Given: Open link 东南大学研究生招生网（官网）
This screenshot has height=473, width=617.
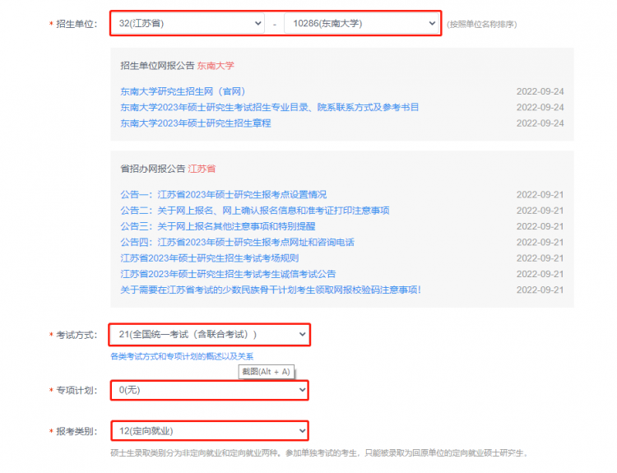Looking at the screenshot, I should click(x=183, y=91).
